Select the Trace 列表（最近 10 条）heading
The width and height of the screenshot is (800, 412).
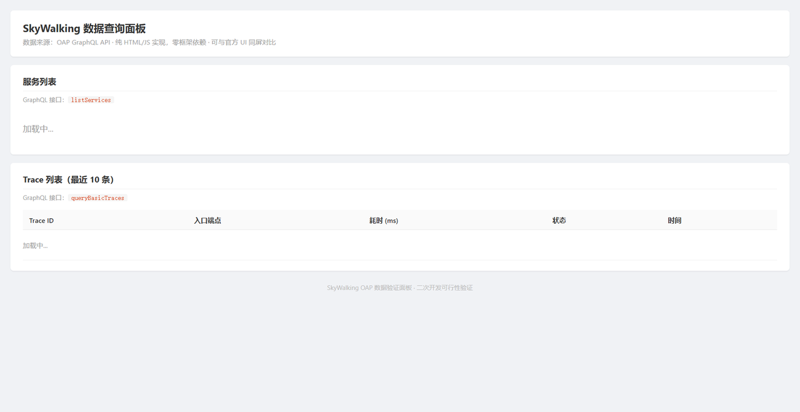(69, 179)
